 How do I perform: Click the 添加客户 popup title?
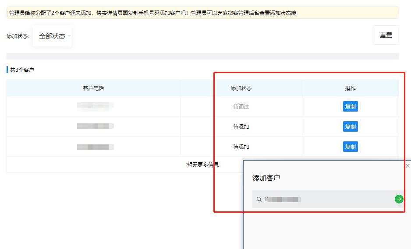[x=266, y=178]
